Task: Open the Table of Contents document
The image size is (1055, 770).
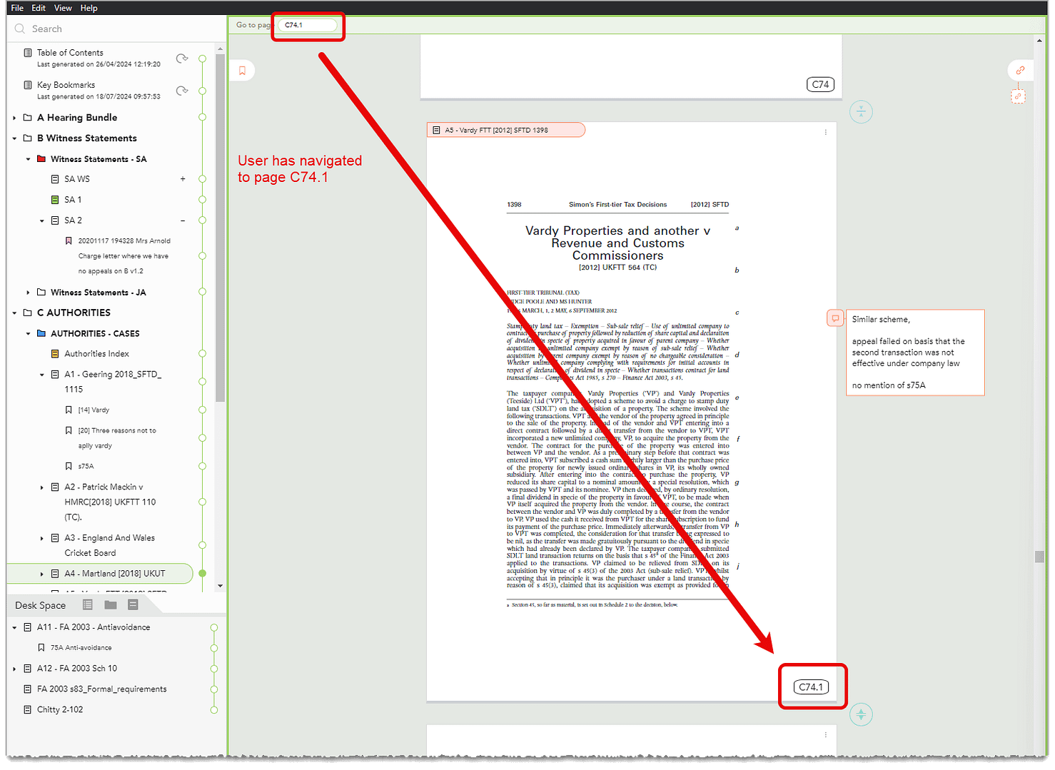Action: coord(70,53)
